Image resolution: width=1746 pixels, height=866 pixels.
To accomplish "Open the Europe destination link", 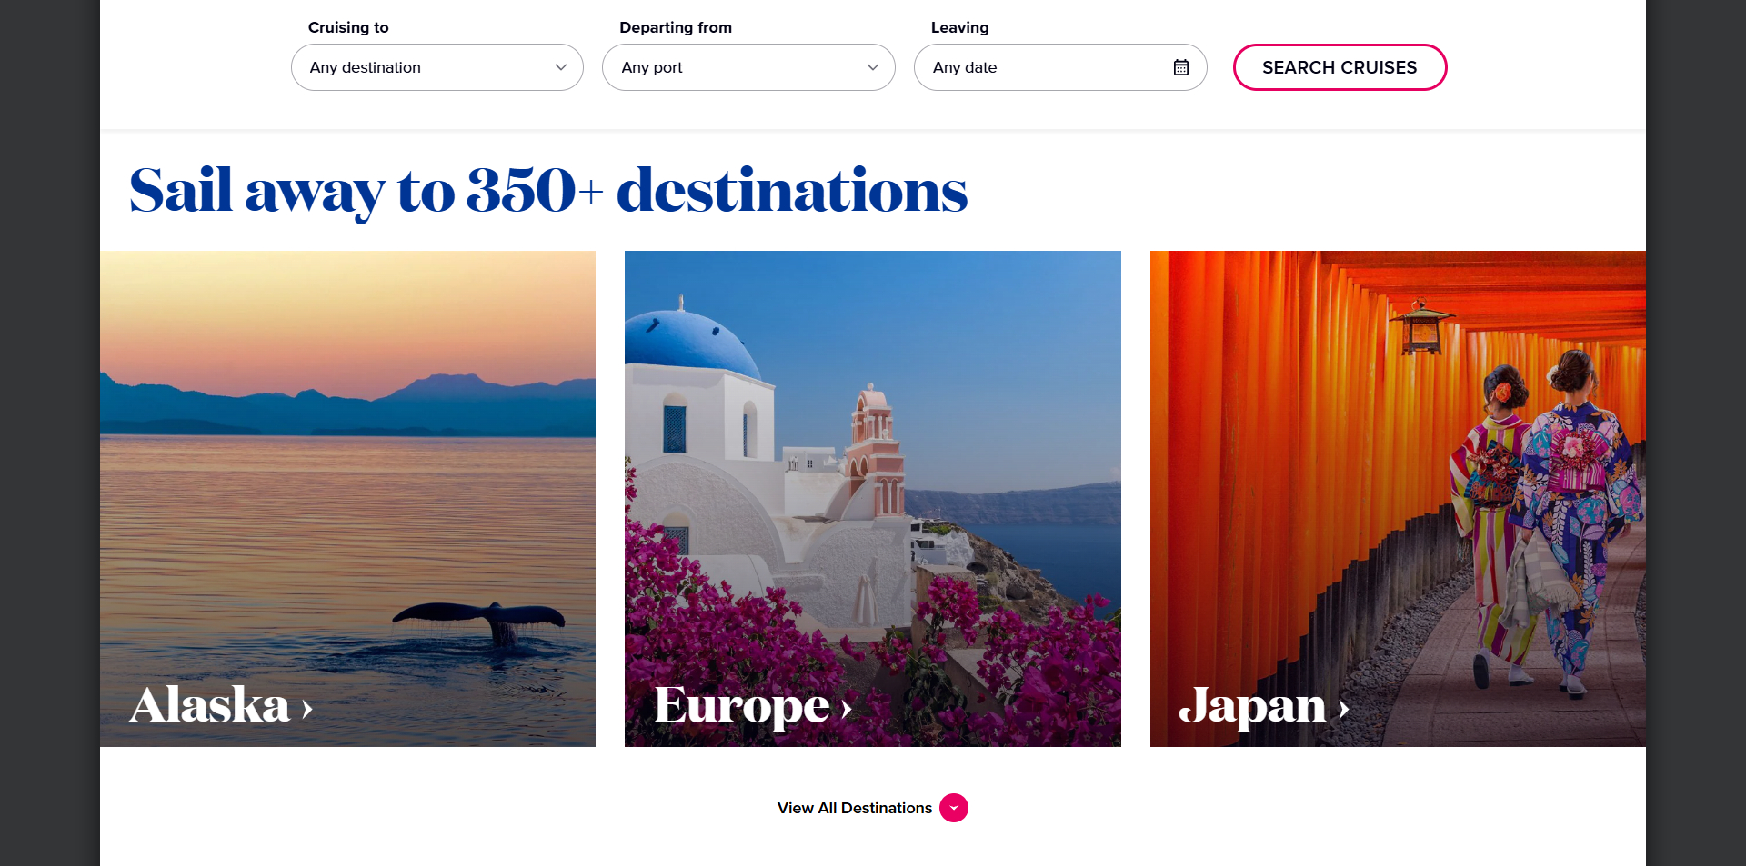I will (x=741, y=706).
